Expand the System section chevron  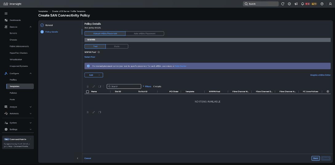(x=30, y=123)
